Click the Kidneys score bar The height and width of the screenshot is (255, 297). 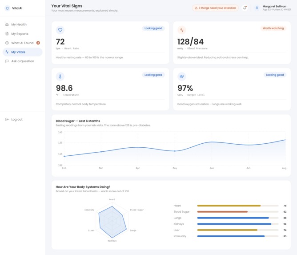(238, 224)
